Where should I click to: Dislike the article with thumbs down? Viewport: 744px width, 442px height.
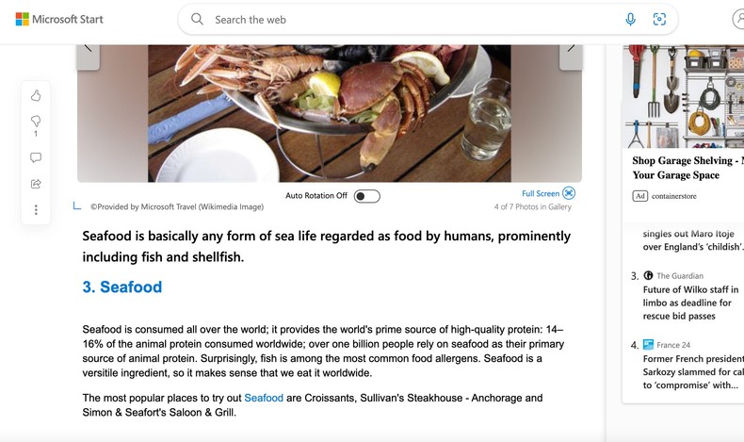[x=36, y=122]
